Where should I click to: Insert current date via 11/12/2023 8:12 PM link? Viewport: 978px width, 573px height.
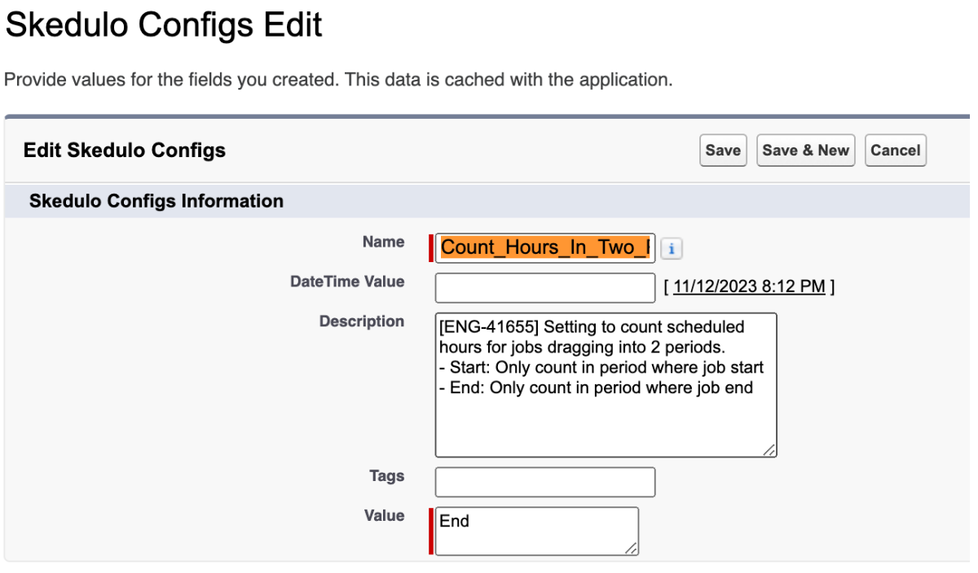749,286
